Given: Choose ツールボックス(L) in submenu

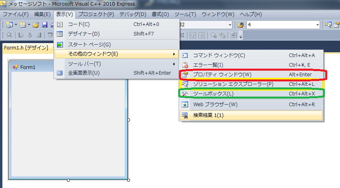Looking at the screenshot, I should coord(251,93).
